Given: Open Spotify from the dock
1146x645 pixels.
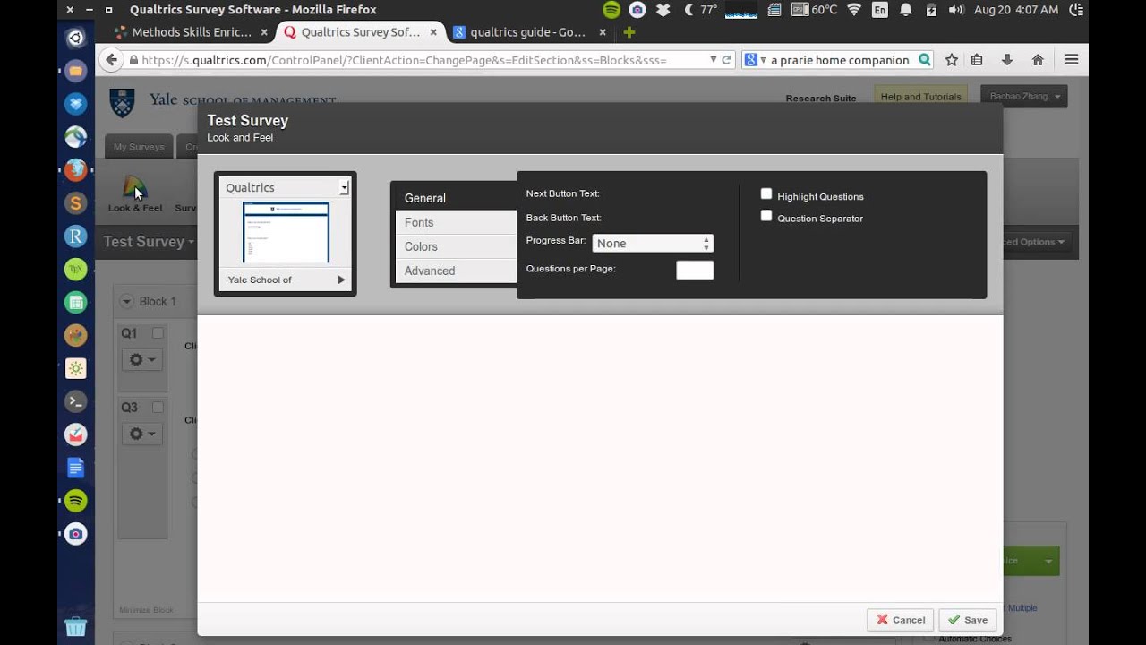Looking at the screenshot, I should point(76,500).
